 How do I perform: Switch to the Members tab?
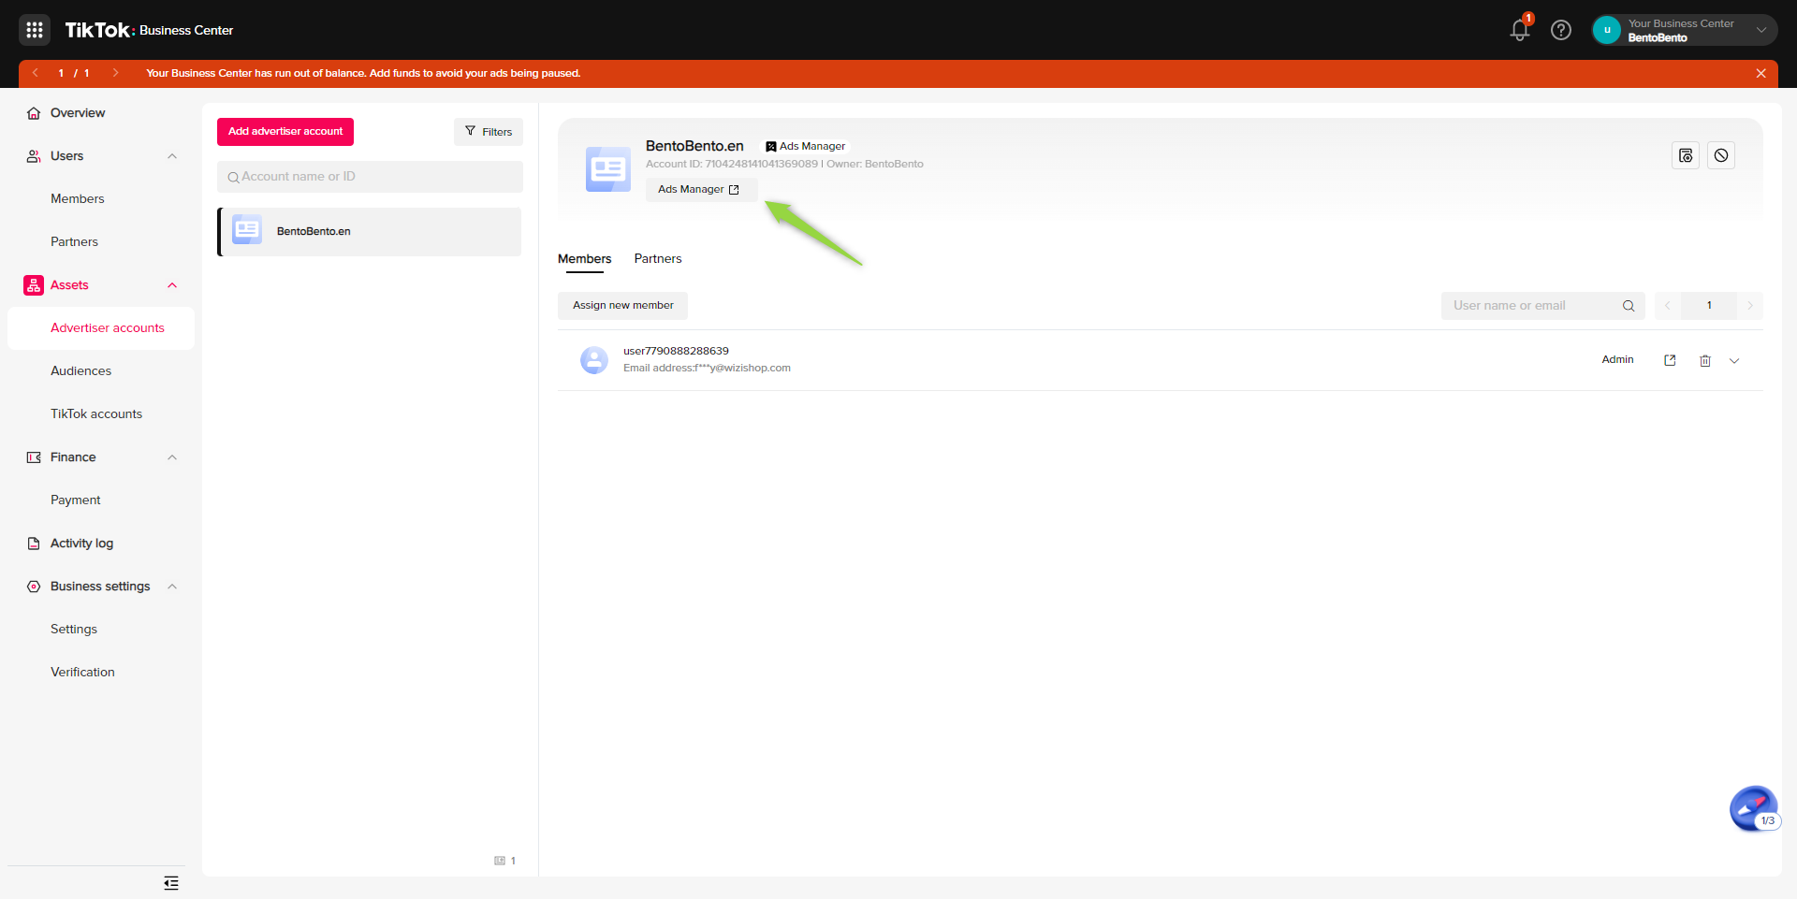point(585,259)
